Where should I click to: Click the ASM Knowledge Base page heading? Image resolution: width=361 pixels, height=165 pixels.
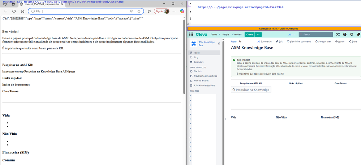252,48
